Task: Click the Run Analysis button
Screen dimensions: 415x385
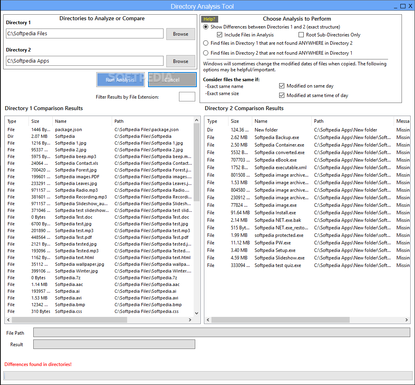Action: click(x=120, y=80)
